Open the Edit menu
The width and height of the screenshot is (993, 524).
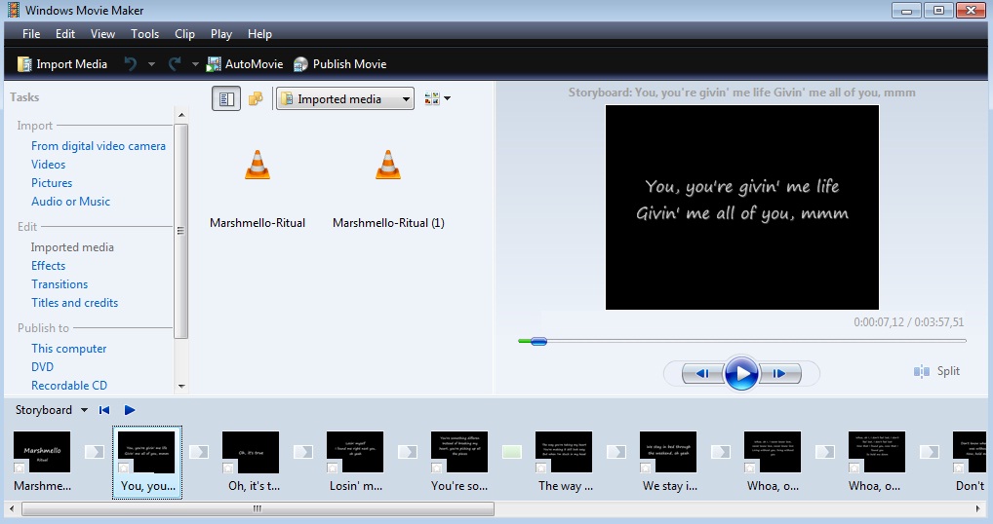pyautogui.click(x=65, y=34)
